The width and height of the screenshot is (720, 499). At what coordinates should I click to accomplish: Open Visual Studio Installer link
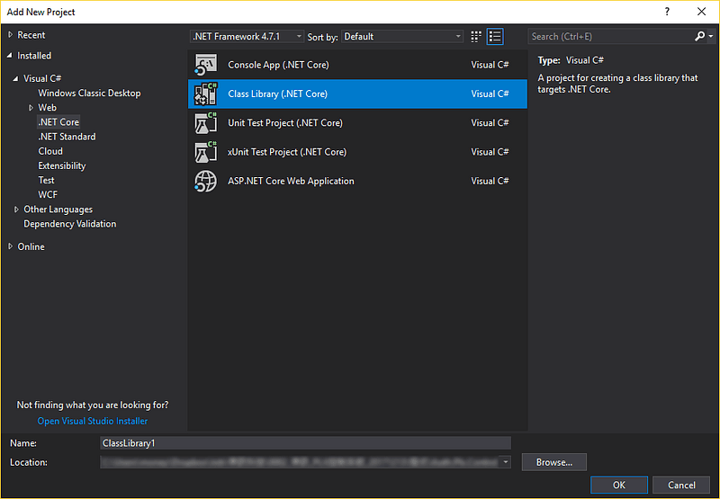pyautogui.click(x=93, y=421)
